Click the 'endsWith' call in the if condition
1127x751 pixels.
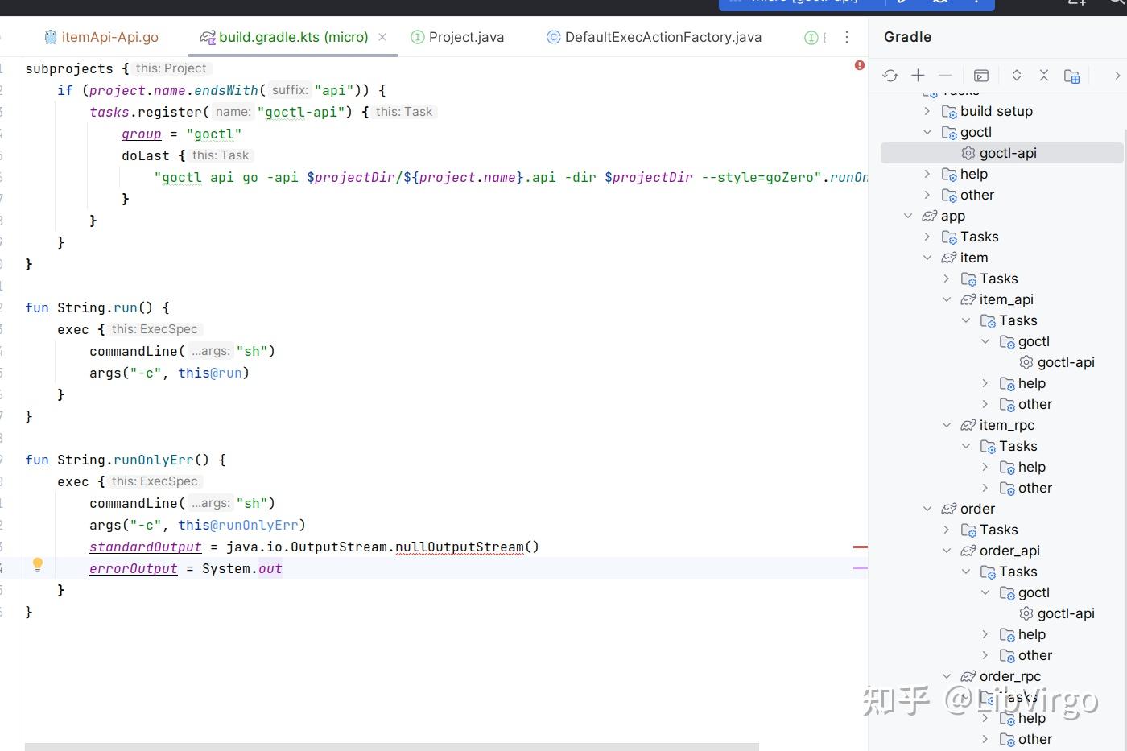point(226,91)
